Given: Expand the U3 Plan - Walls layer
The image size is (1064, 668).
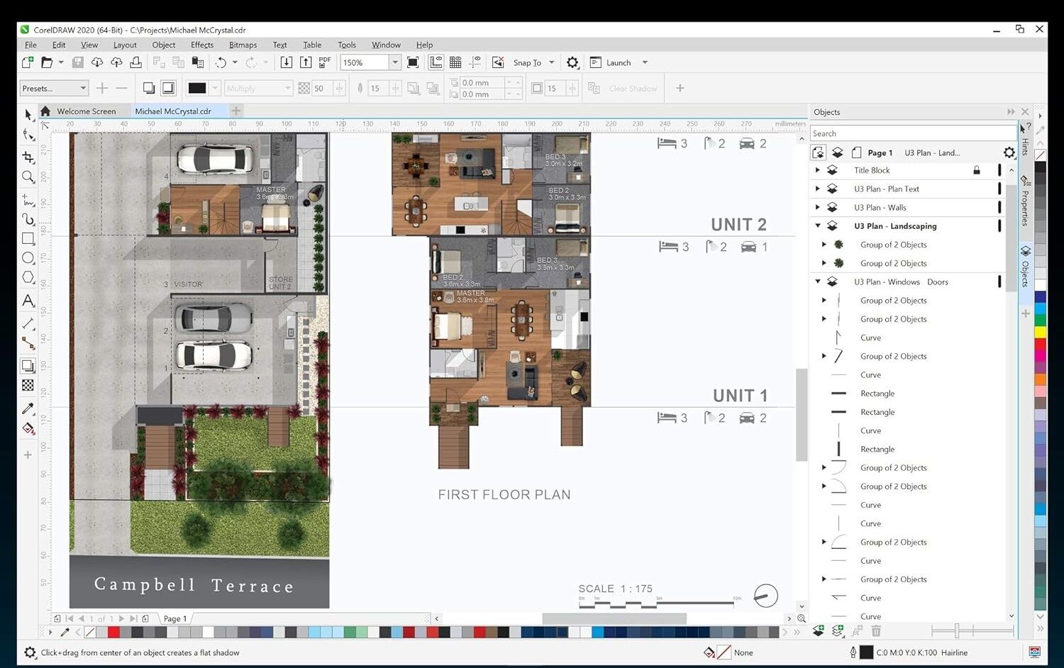Looking at the screenshot, I should 818,207.
